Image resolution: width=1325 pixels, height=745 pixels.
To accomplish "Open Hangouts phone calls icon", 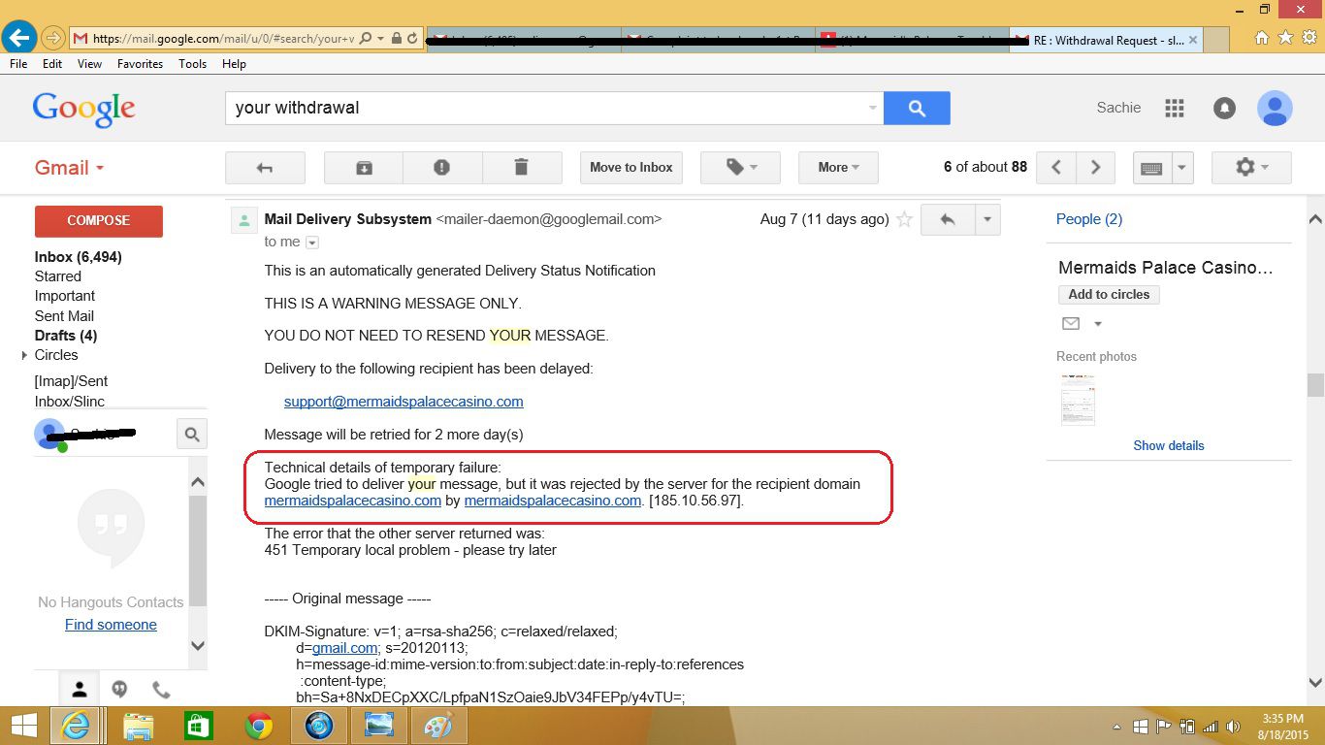I will click(161, 689).
